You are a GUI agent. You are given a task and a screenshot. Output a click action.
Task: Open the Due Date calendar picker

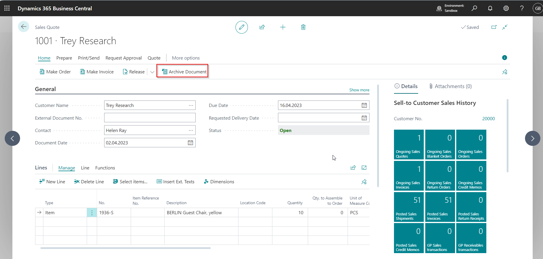(x=364, y=105)
